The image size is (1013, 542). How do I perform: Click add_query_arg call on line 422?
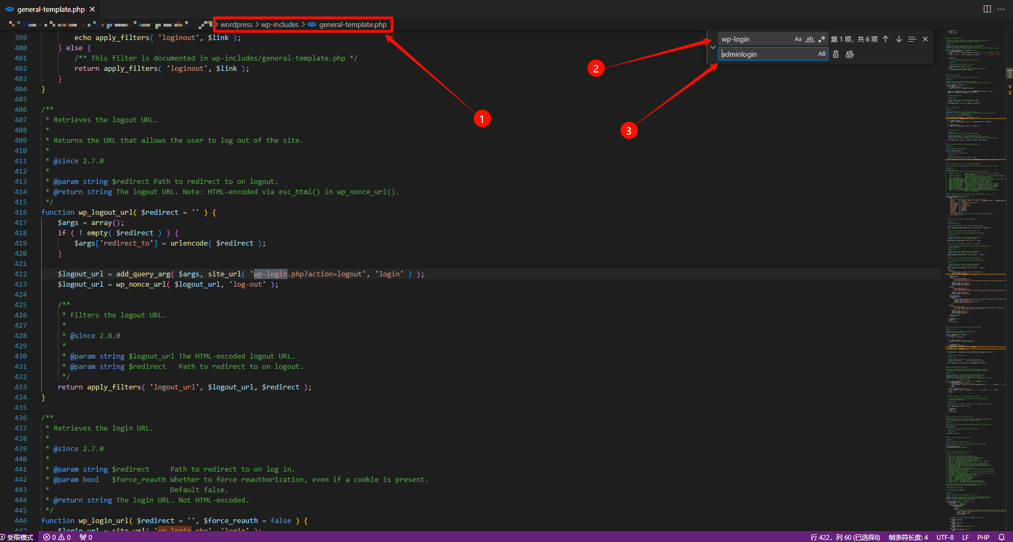(x=143, y=274)
